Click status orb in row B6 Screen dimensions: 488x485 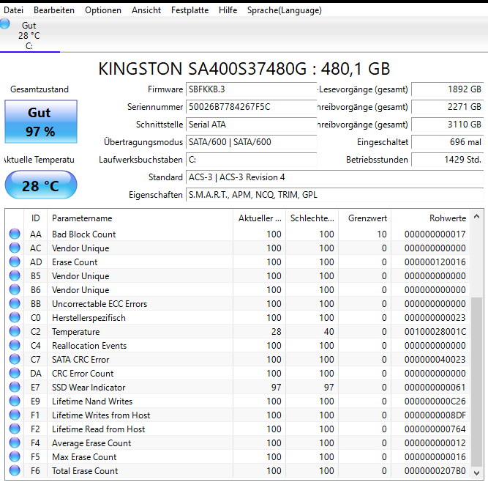[x=15, y=289]
